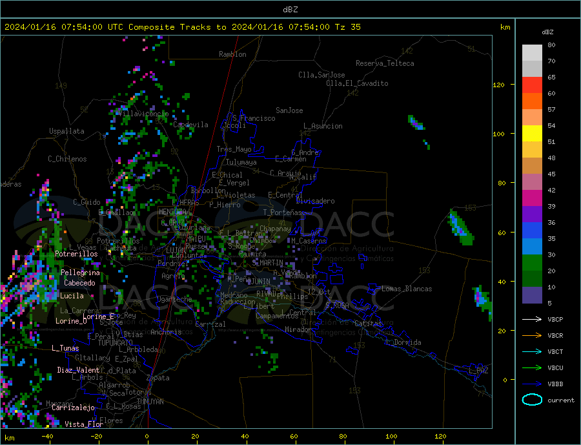
Task: Click the pink Carrizalejo label
Action: (73, 408)
